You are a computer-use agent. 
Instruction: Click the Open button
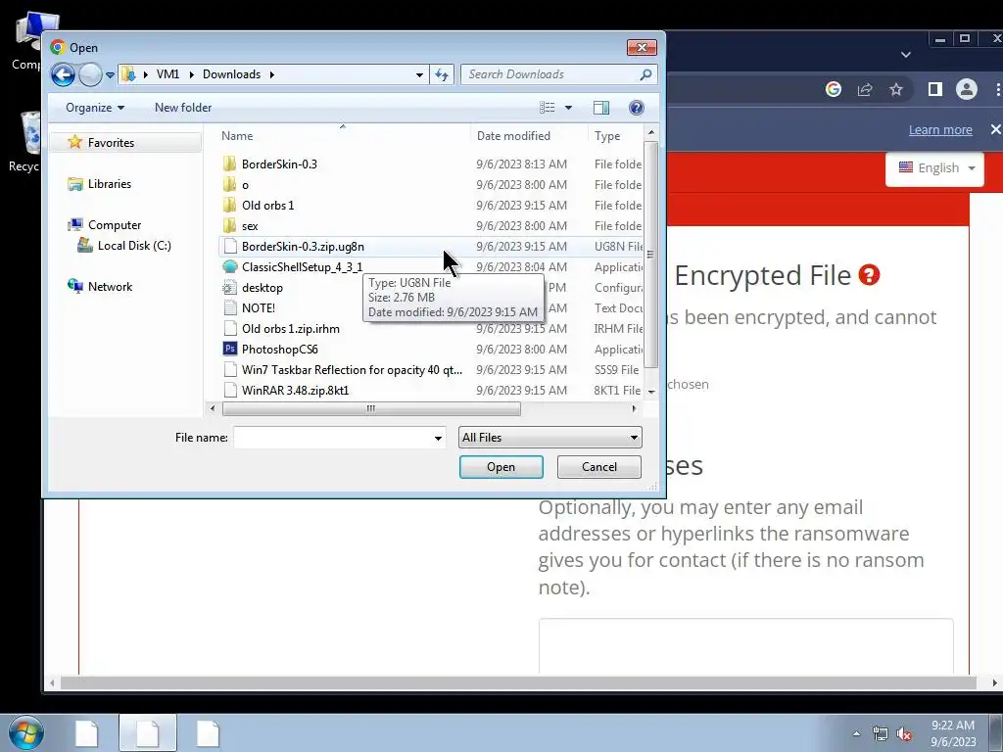(x=501, y=467)
